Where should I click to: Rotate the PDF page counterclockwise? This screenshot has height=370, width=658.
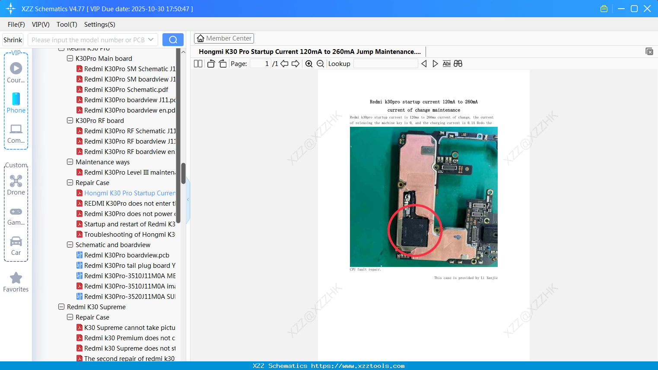[210, 63]
